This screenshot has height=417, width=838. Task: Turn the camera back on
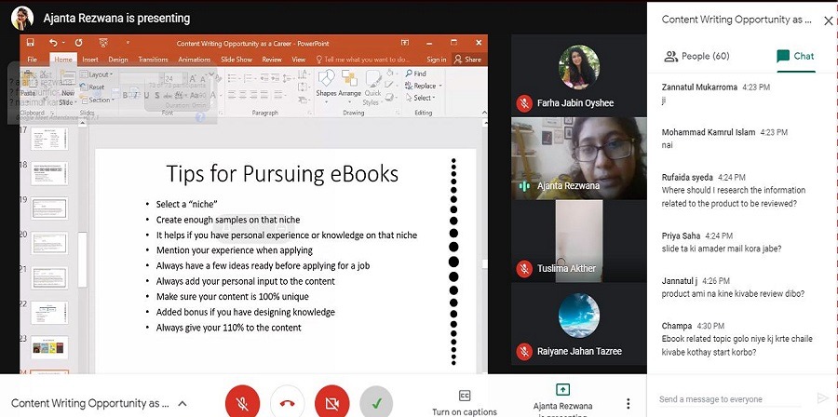click(331, 401)
